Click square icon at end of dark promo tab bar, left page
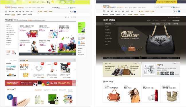 point(73,54)
